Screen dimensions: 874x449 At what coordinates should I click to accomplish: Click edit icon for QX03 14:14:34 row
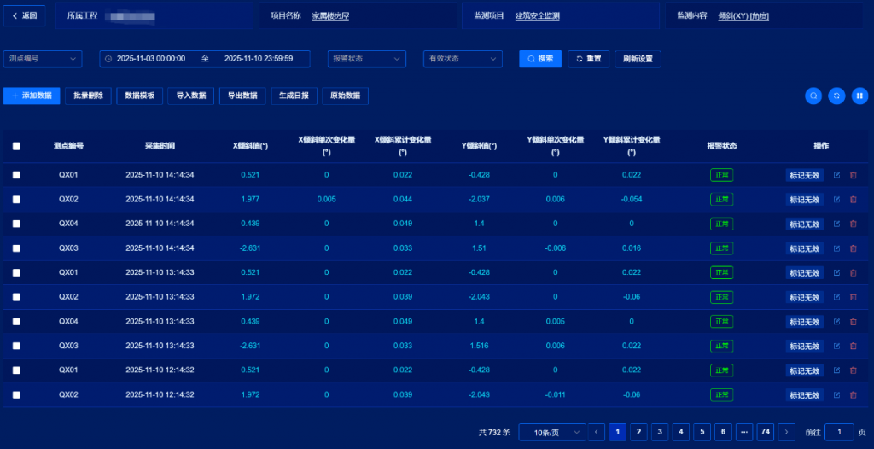(x=836, y=248)
